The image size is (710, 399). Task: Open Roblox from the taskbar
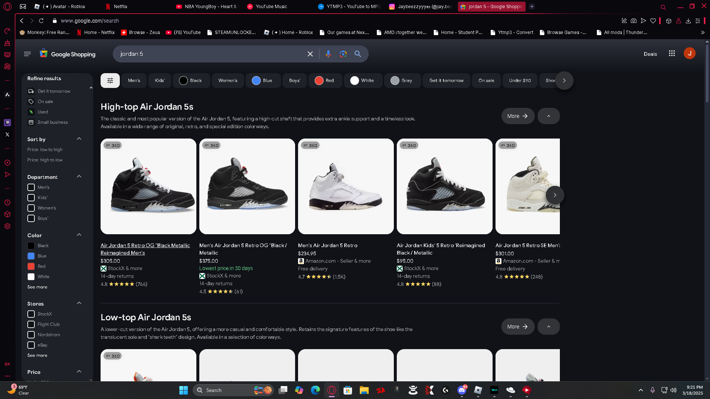point(478,390)
